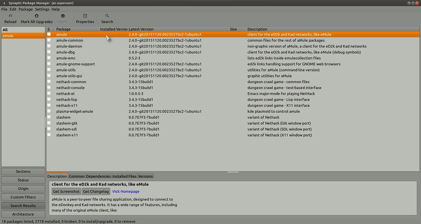Viewport: 421px width, 224px height.
Task: Sort by the Size column header
Action: [x=238, y=29]
